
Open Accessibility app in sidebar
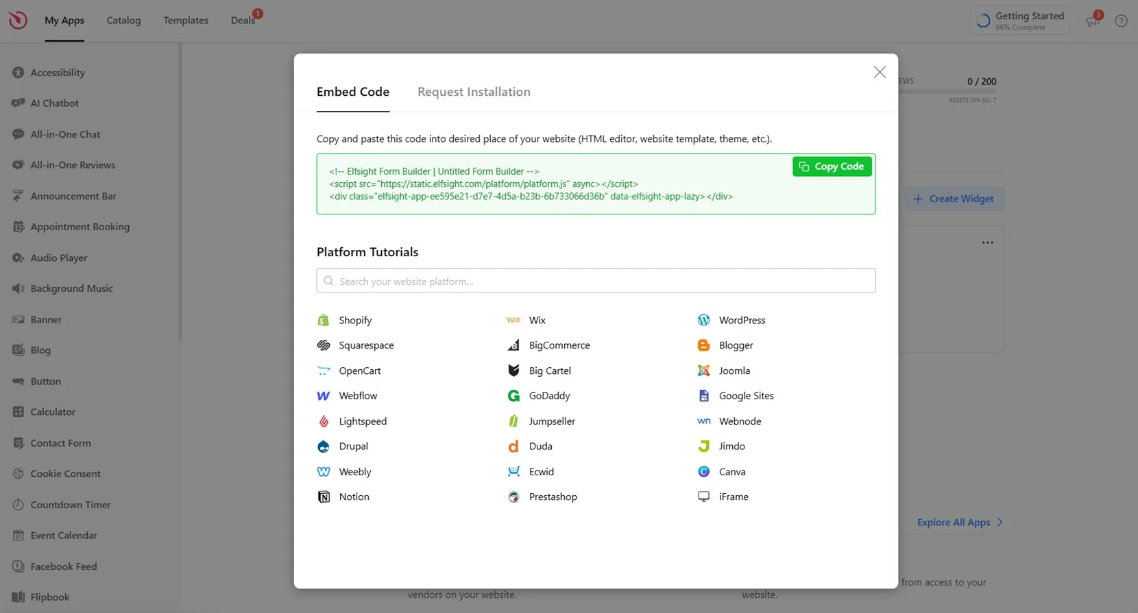pyautogui.click(x=58, y=73)
